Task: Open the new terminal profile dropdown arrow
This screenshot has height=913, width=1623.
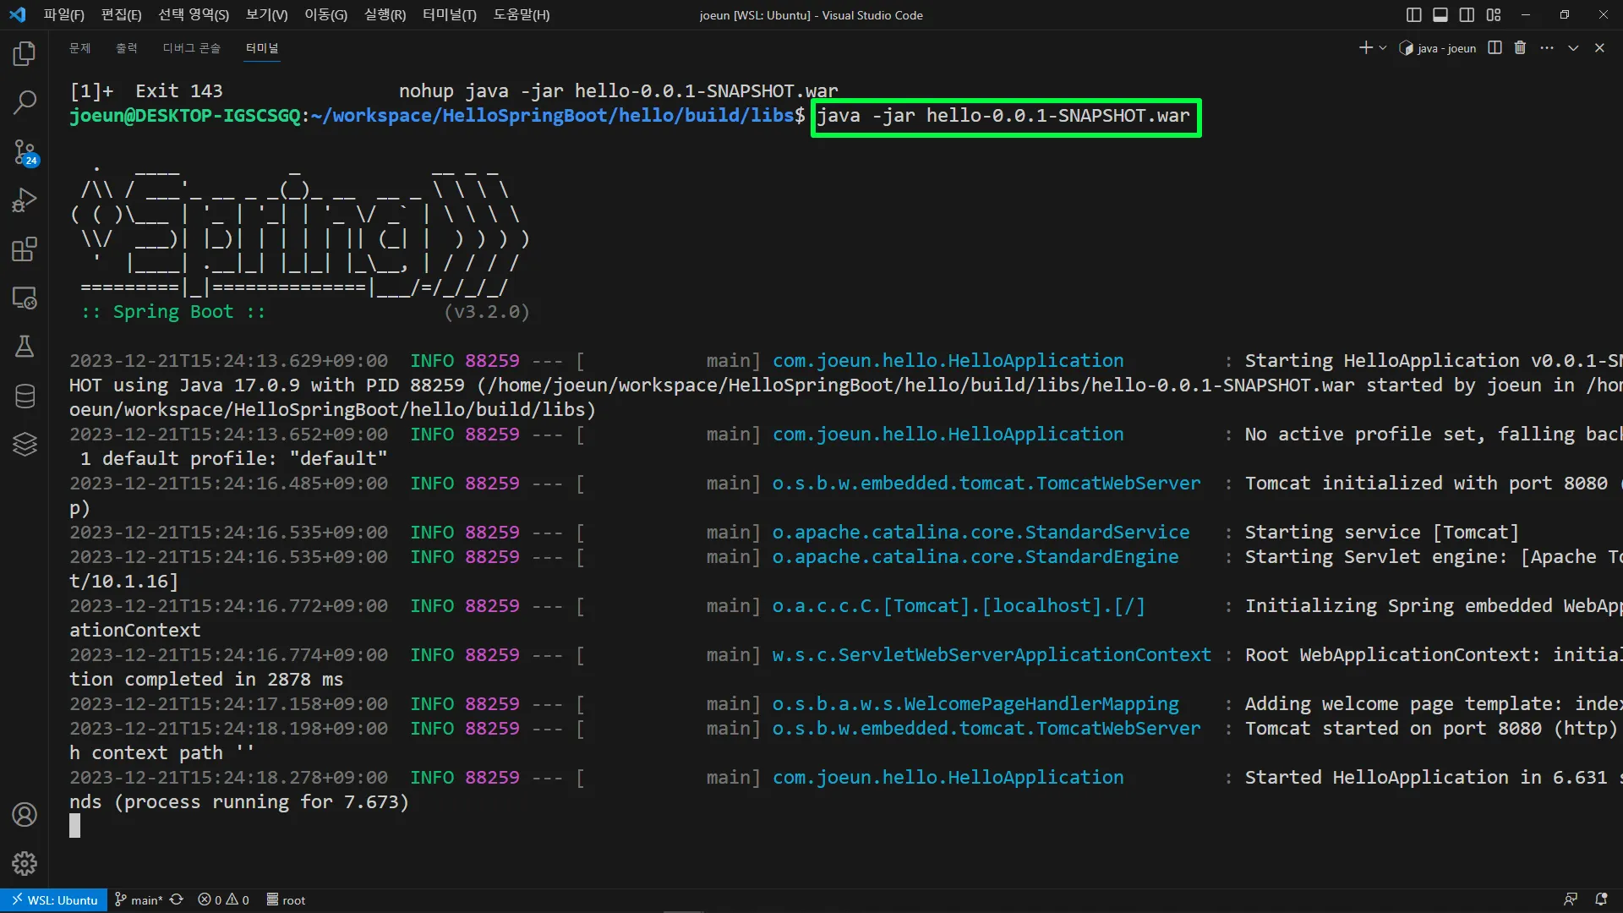Action: (x=1383, y=48)
